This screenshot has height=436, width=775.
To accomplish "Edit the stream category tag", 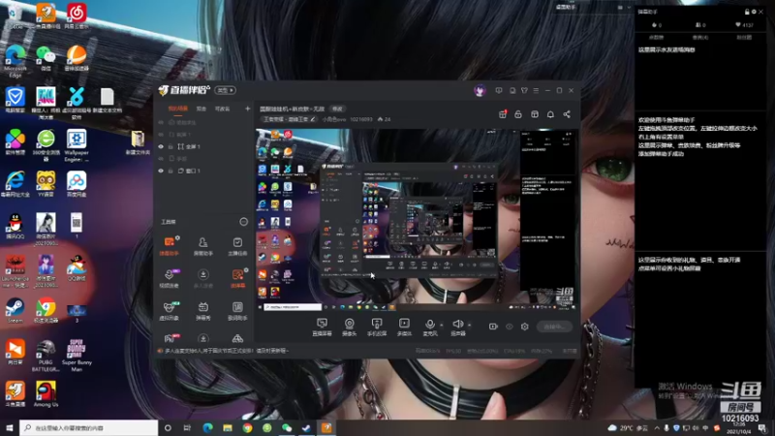I will point(288,119).
